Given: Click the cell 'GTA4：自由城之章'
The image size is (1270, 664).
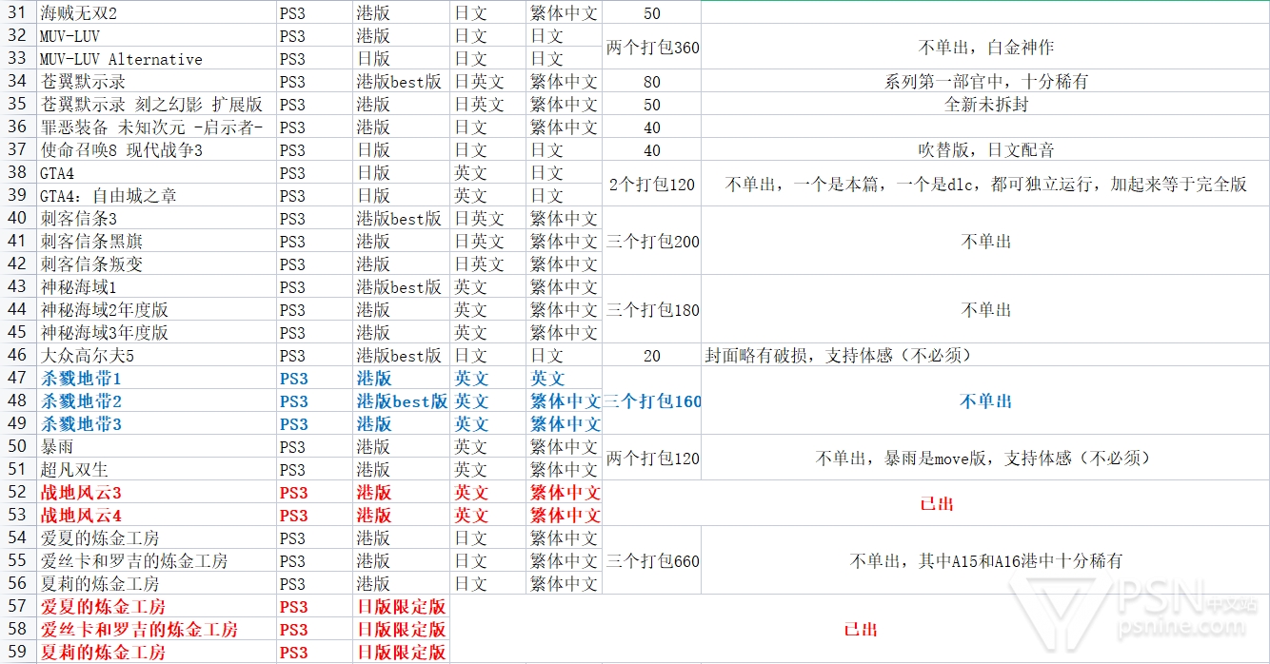Looking at the screenshot, I should click(x=156, y=196).
